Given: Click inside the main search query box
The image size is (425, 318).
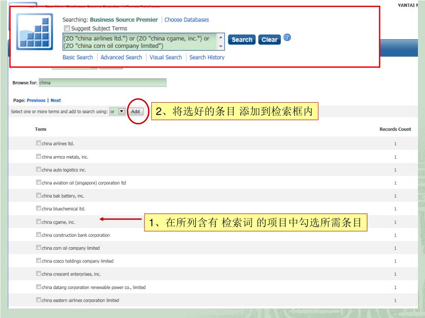Looking at the screenshot, I should [x=140, y=42].
